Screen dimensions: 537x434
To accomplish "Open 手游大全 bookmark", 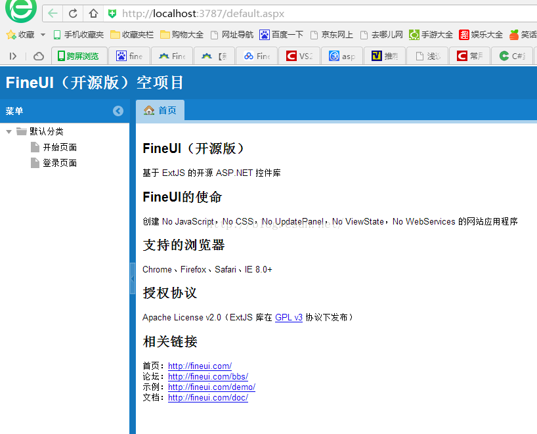I will point(431,35).
